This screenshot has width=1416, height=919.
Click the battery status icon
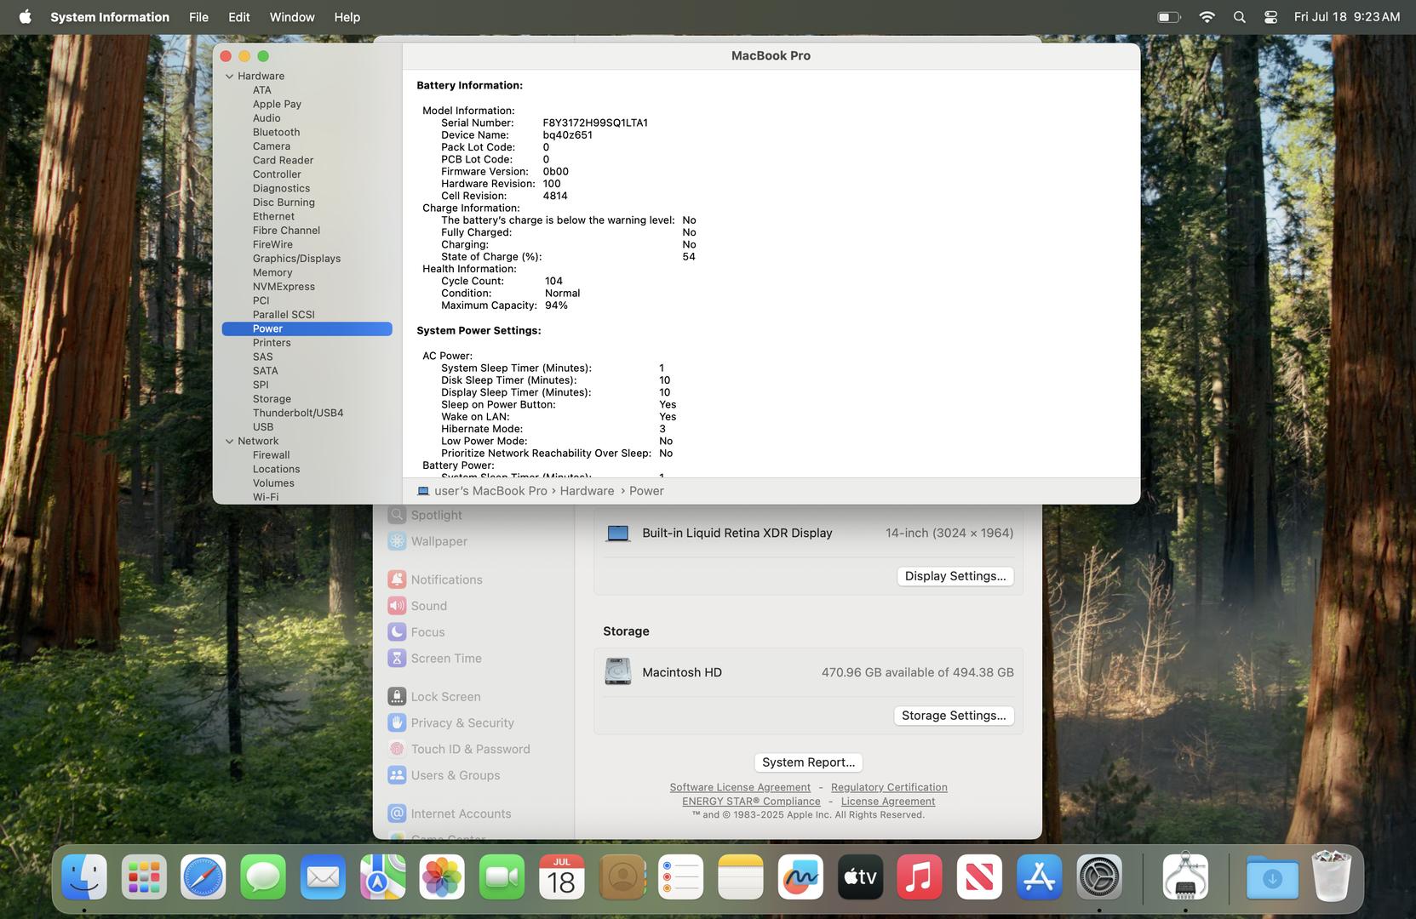point(1169,17)
